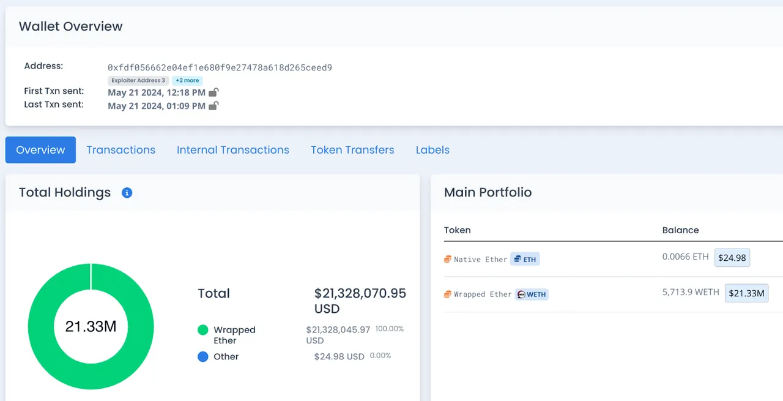Click the 100.00% percentage
Screen dimensions: 783x401
pyautogui.click(x=390, y=329)
